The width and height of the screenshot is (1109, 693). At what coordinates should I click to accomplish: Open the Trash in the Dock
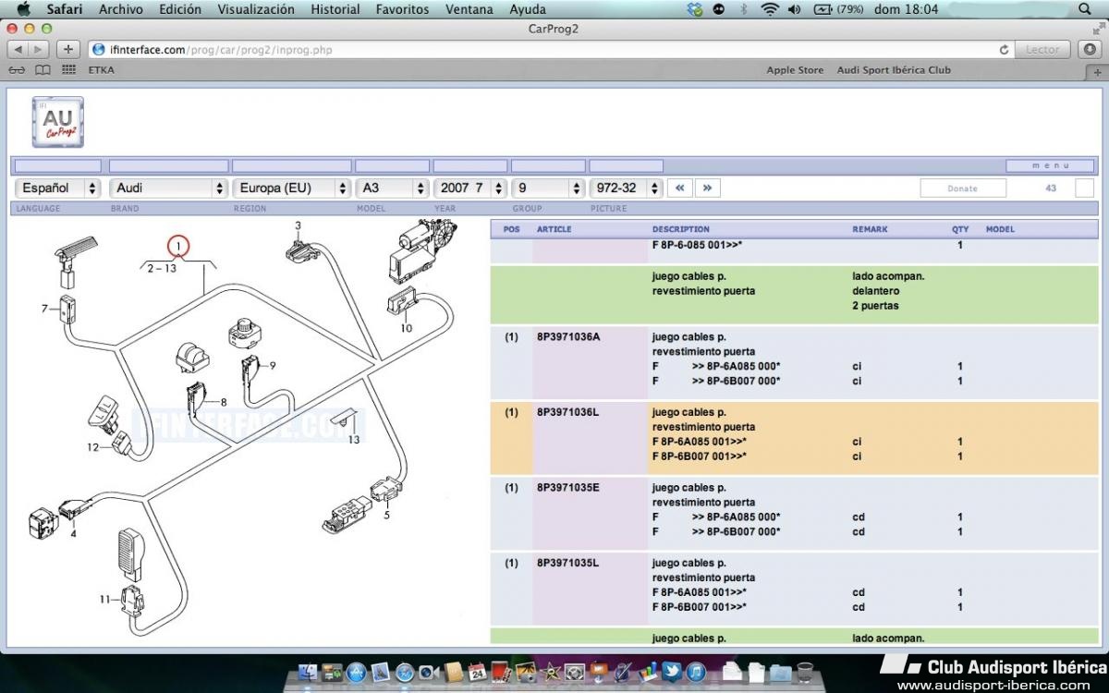804,672
